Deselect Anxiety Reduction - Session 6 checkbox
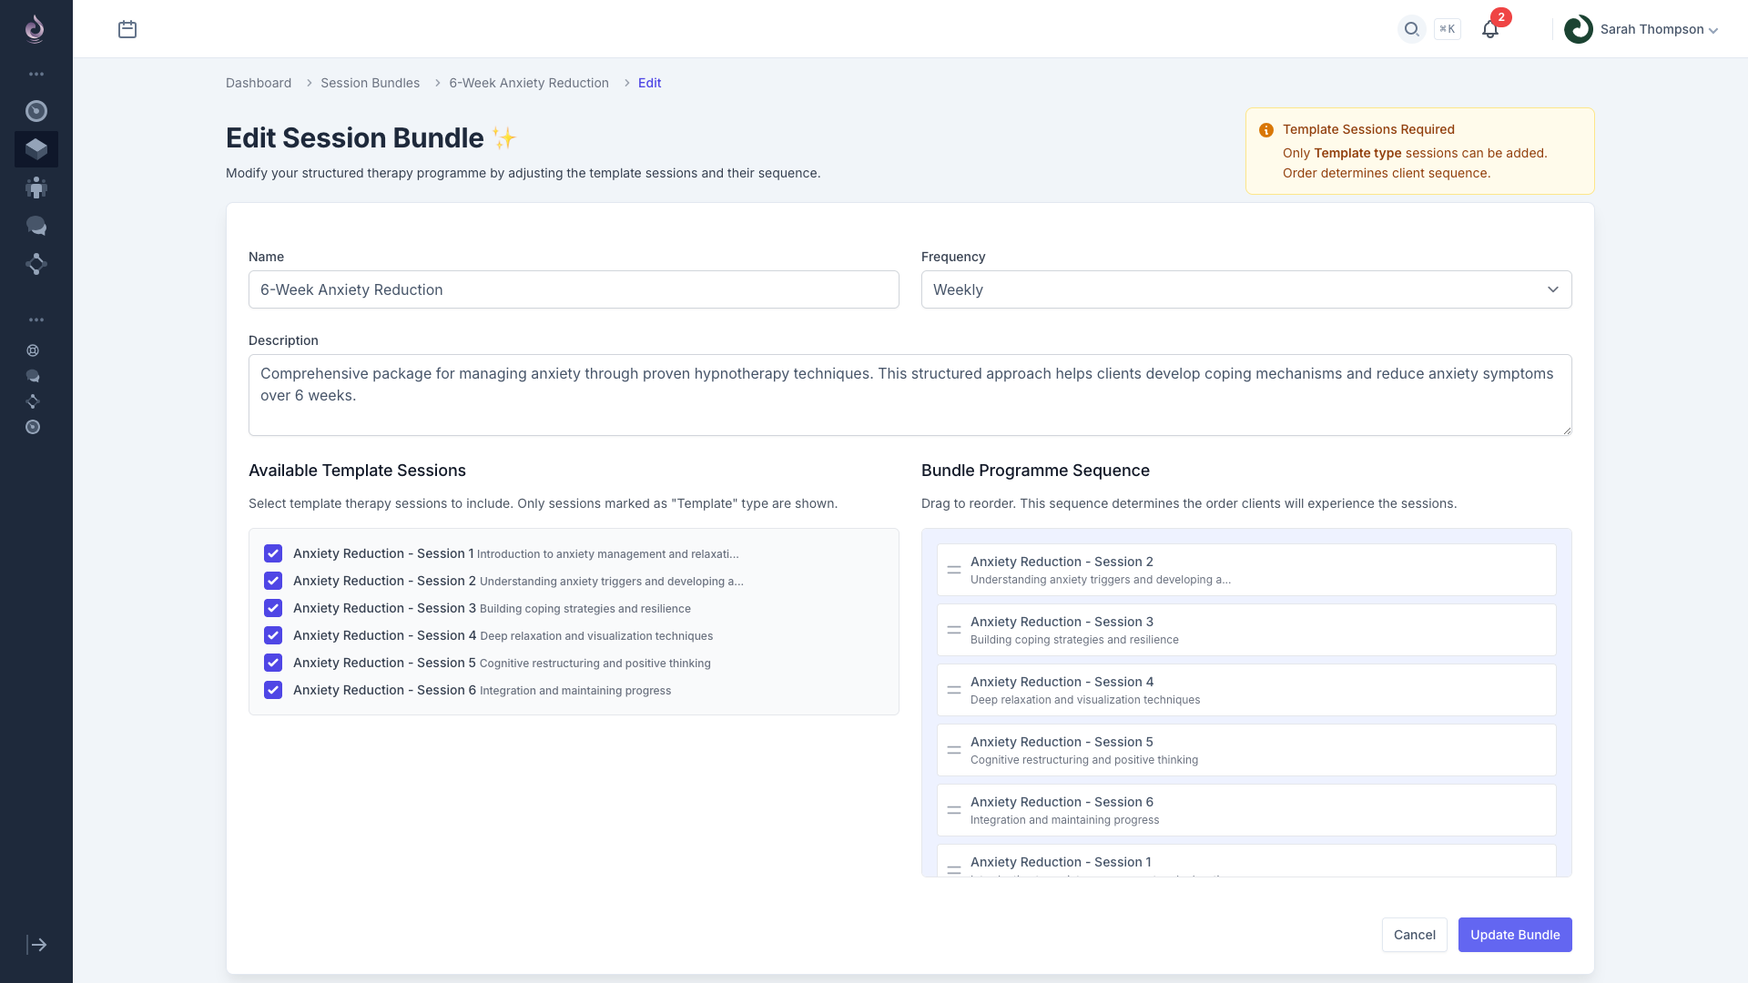The image size is (1748, 983). (x=273, y=690)
